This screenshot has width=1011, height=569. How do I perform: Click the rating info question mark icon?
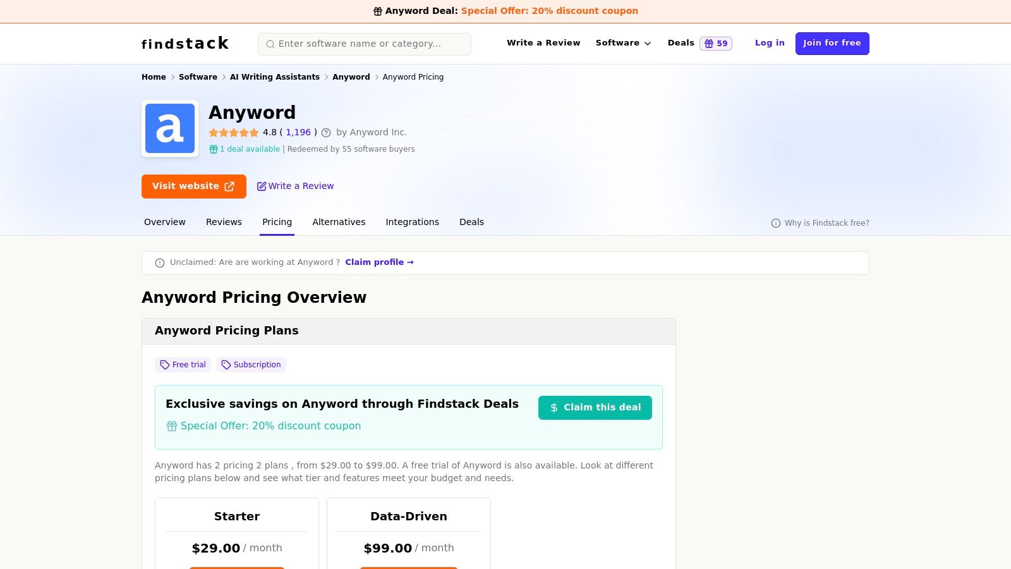pos(326,133)
